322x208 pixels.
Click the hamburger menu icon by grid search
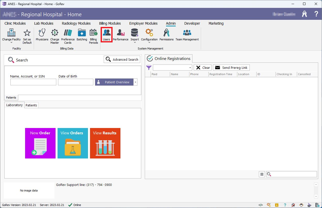(262, 174)
